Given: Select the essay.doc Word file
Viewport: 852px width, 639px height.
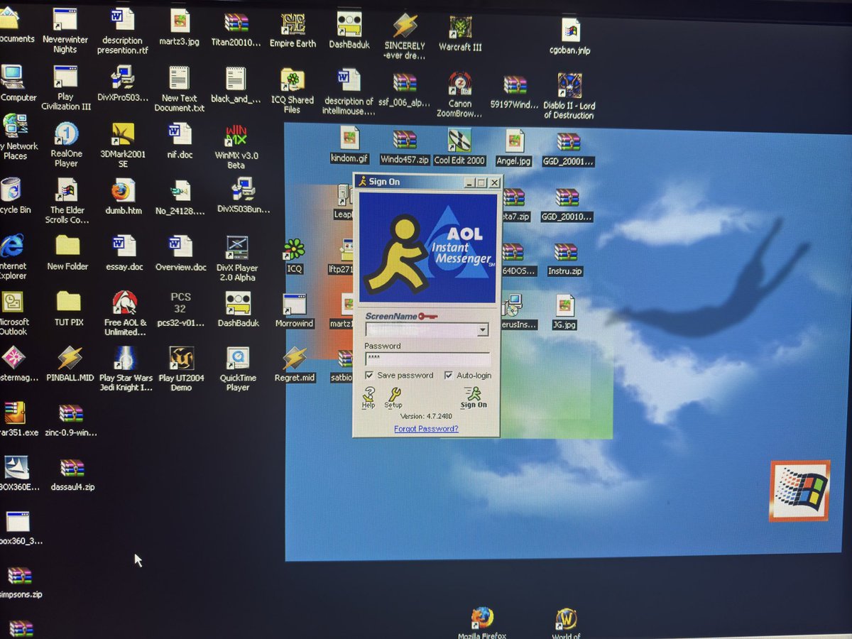Looking at the screenshot, I should pos(124,246).
